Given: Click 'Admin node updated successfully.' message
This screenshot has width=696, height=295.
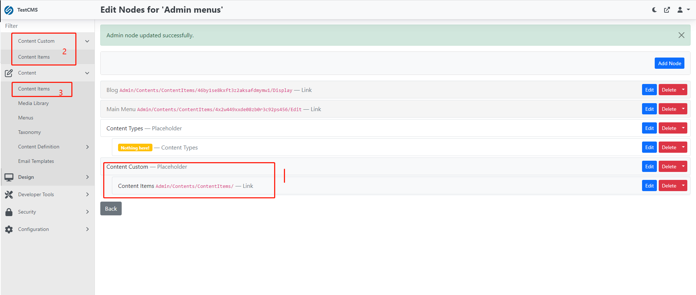Looking at the screenshot, I should tap(150, 35).
